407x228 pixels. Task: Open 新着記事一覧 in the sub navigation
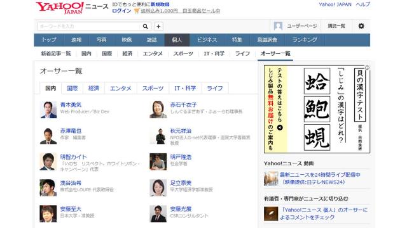[x=56, y=53]
